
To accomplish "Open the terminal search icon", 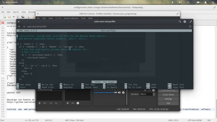I will tap(180, 22).
